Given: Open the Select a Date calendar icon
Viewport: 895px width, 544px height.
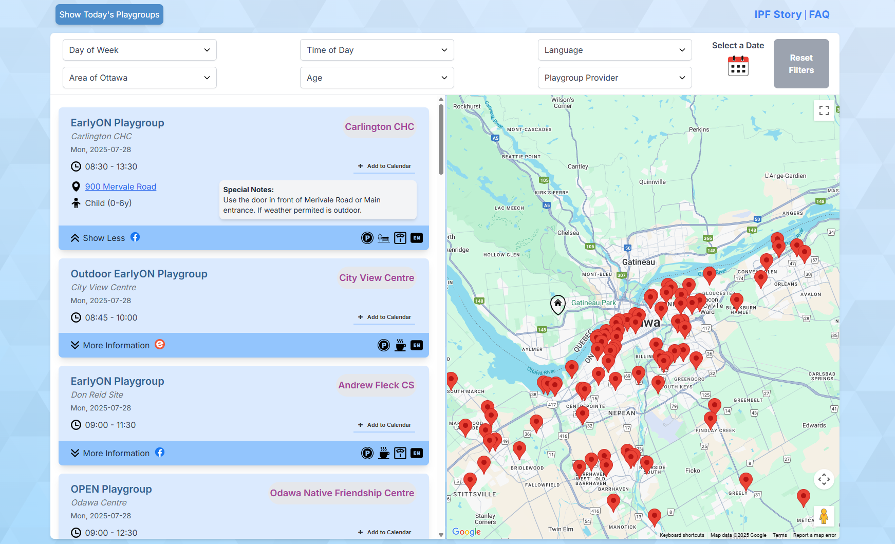Looking at the screenshot, I should 738,66.
